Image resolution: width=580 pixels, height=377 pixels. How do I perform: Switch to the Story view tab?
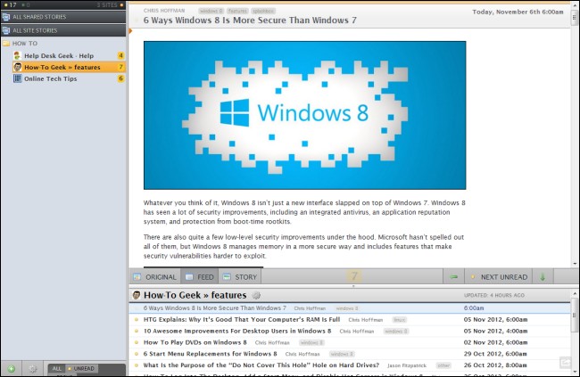tap(240, 277)
